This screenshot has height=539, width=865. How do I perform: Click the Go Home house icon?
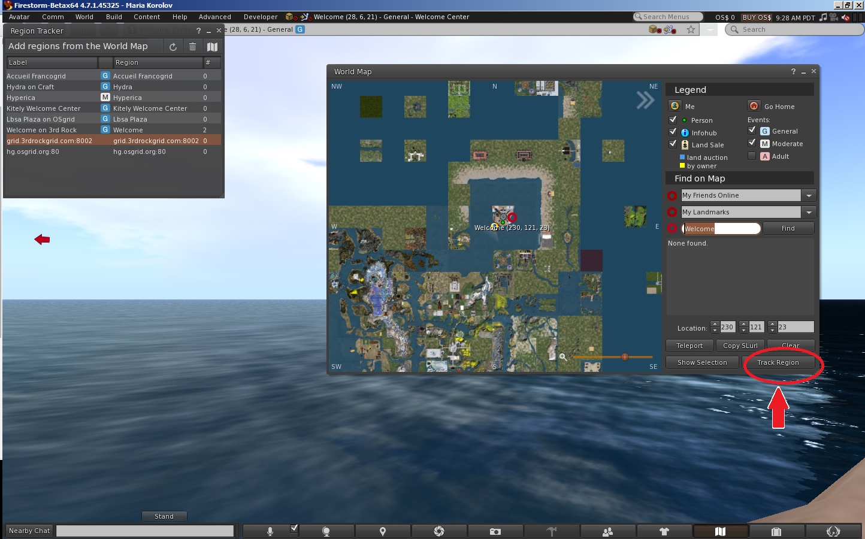tap(754, 106)
